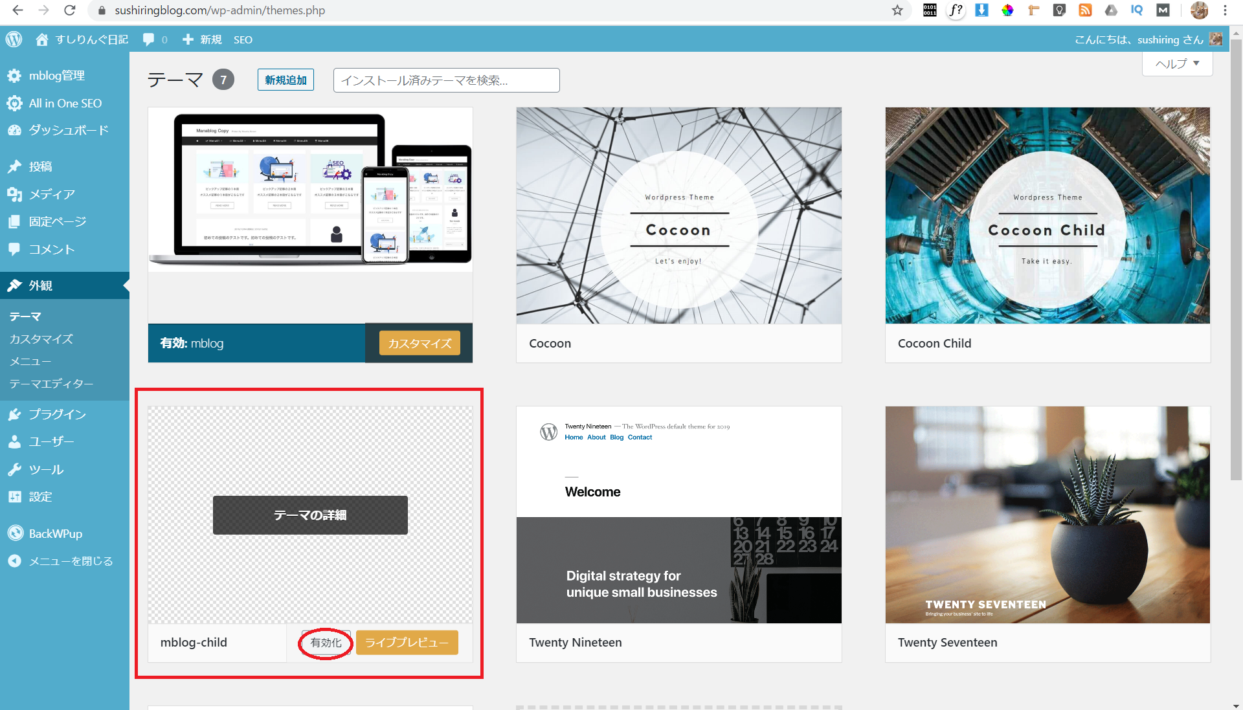Bookmark page with star icon
1243x710 pixels.
click(897, 10)
